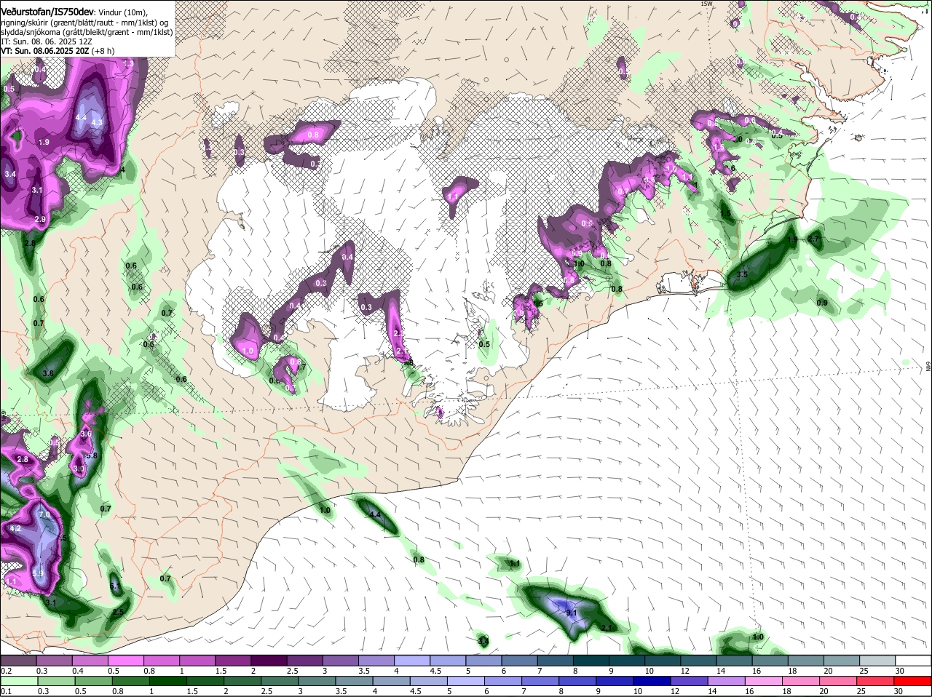
Task: Click the 15W longitude label
Action: click(x=706, y=4)
